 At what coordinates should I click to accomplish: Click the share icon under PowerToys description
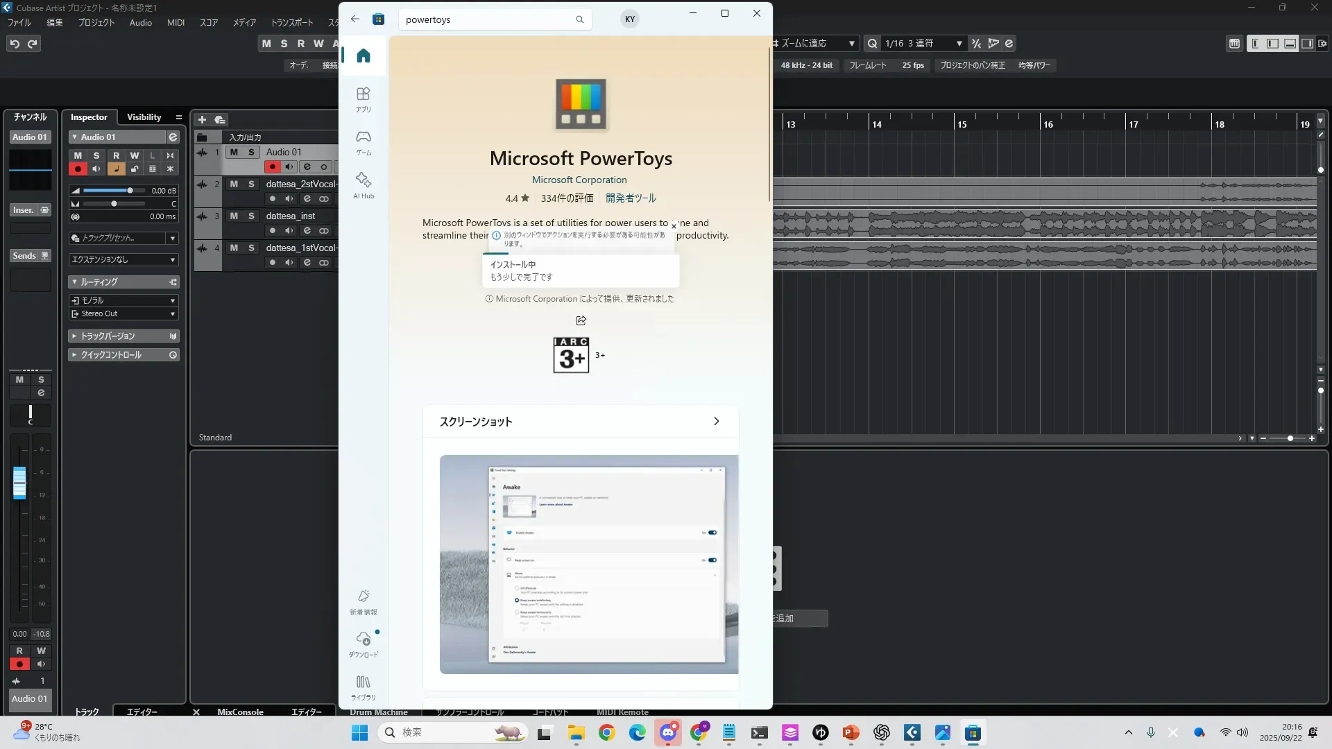(x=581, y=320)
